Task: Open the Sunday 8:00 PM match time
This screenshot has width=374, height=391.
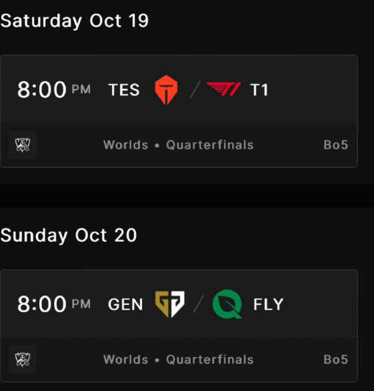Action: (x=54, y=304)
